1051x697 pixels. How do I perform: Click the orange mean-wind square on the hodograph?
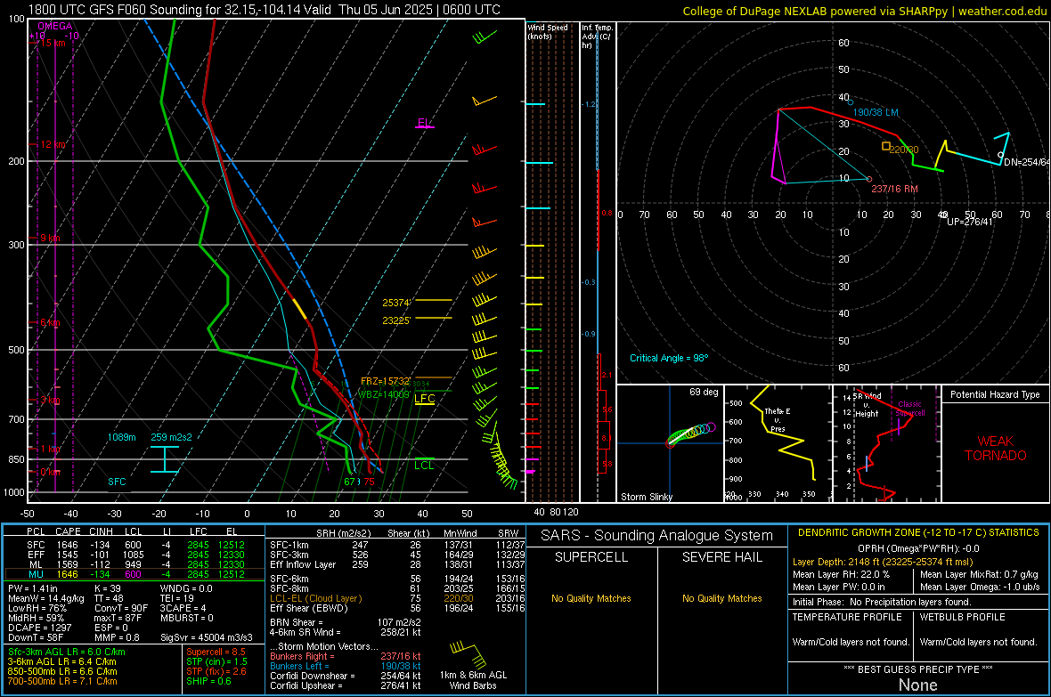click(885, 146)
